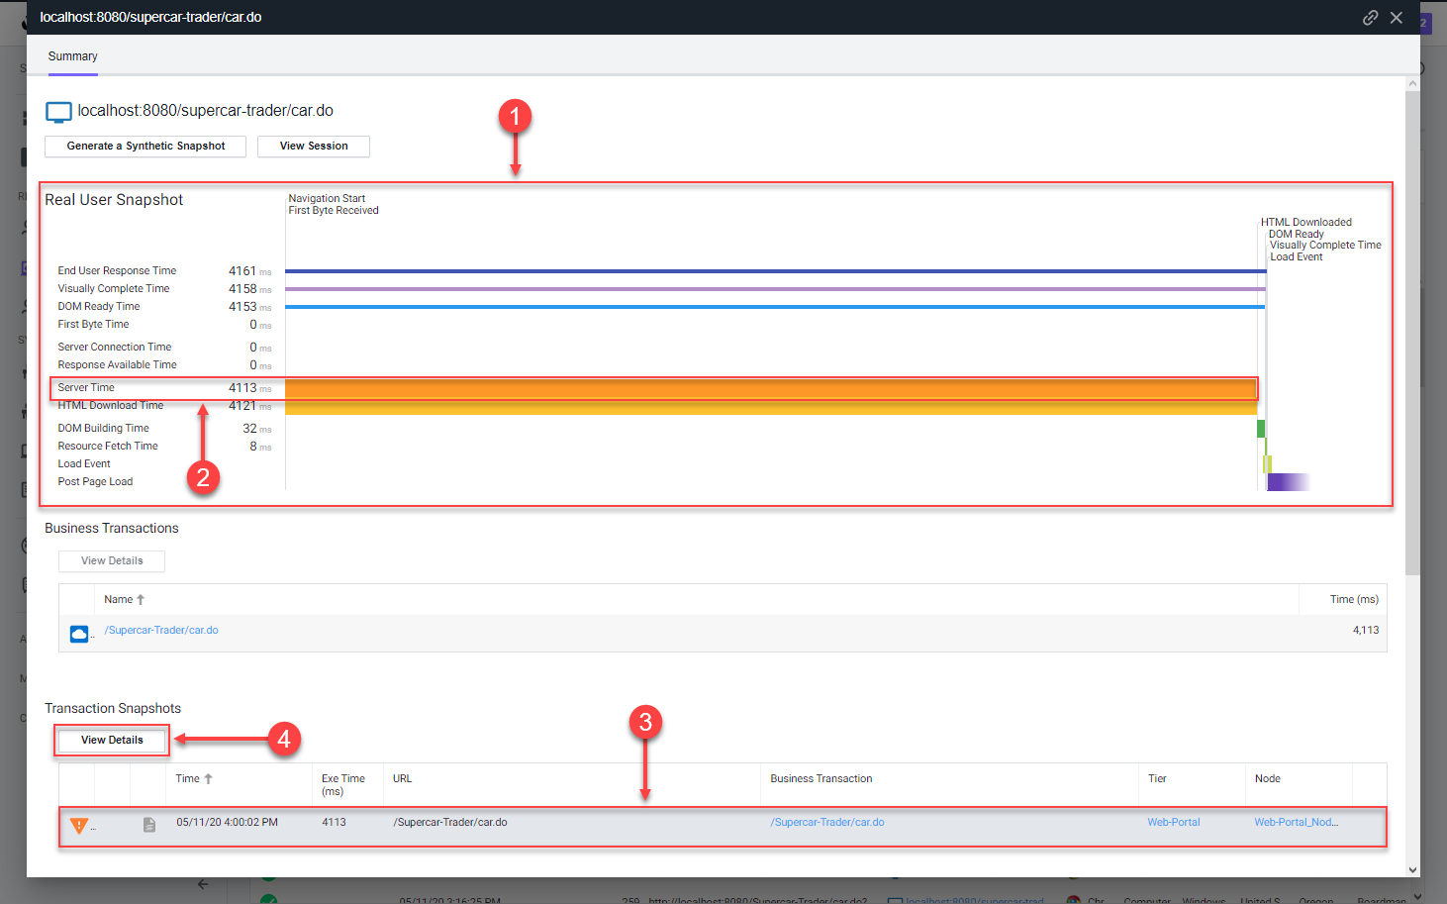Open /Supercar-Trader/car.do in Business Transactions table

[x=161, y=631]
